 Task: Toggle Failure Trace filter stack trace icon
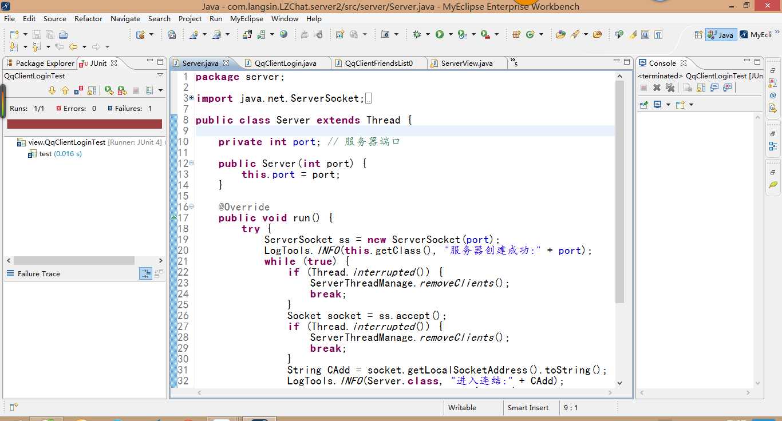point(145,274)
